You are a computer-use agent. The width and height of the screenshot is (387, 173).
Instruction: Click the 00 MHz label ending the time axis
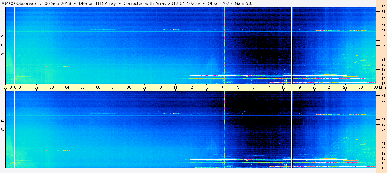pos(380,87)
